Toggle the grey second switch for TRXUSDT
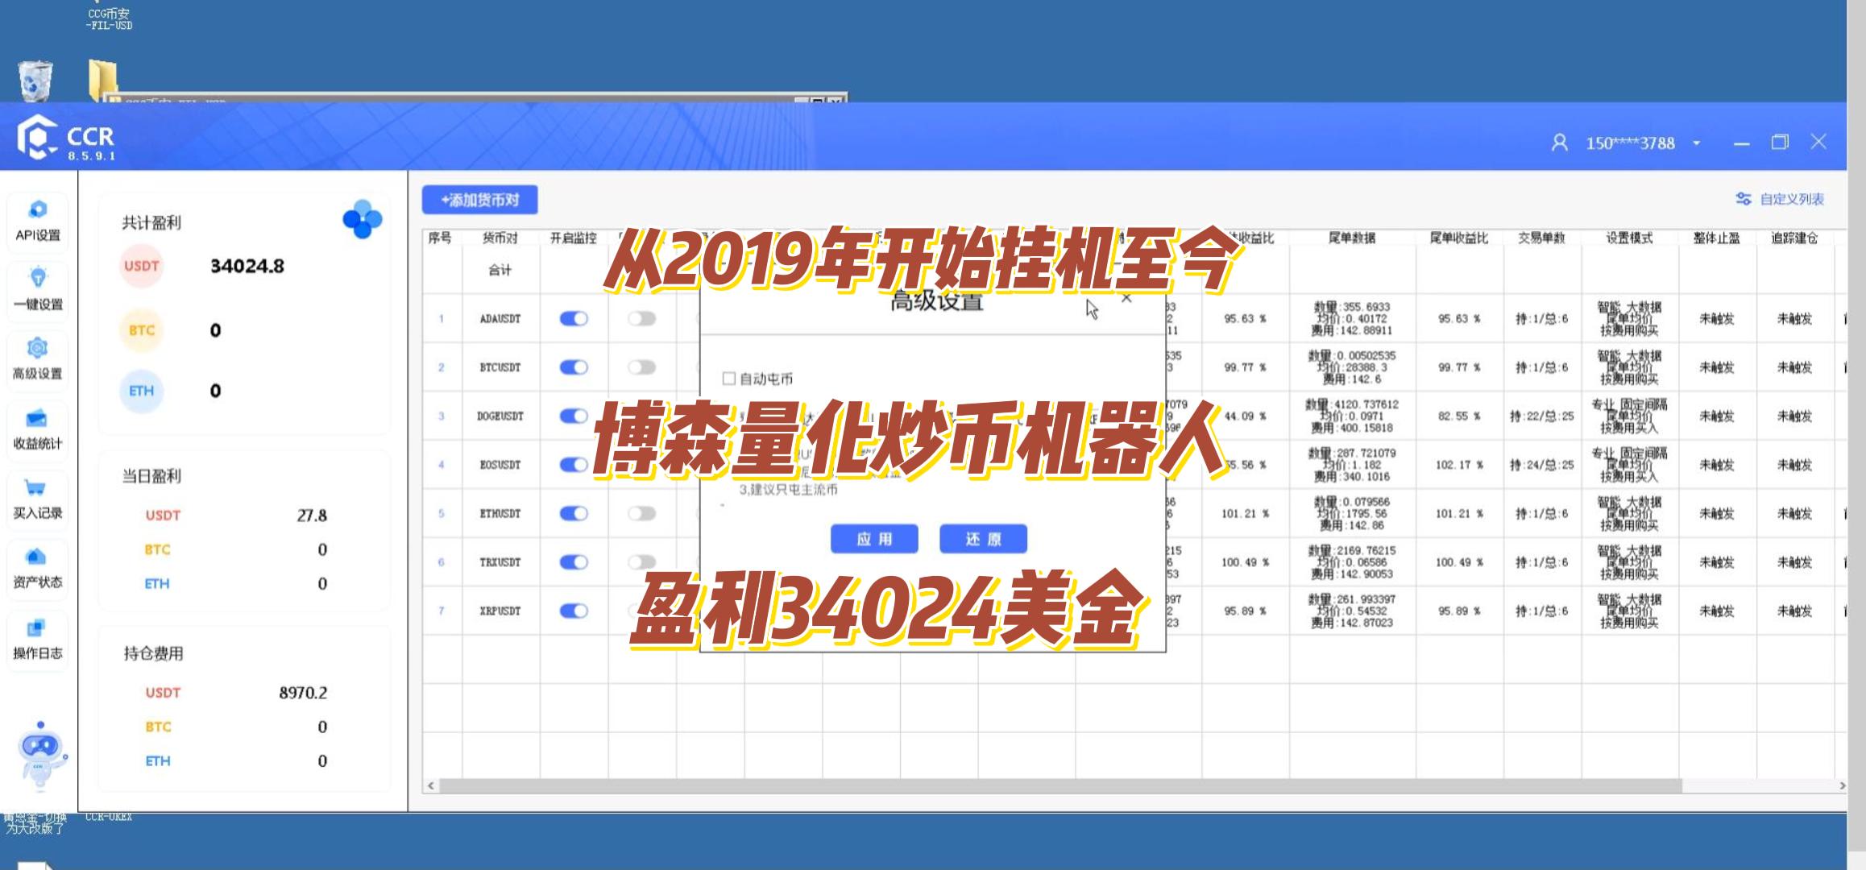The image size is (1866, 870). (642, 562)
